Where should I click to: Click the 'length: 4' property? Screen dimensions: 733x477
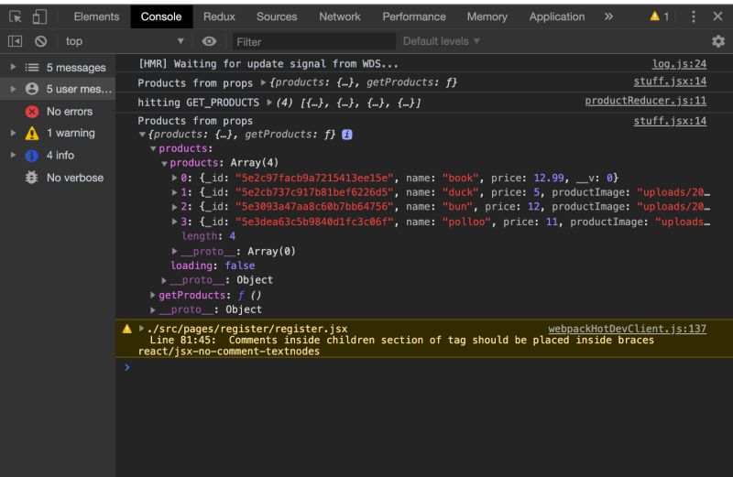tap(208, 236)
